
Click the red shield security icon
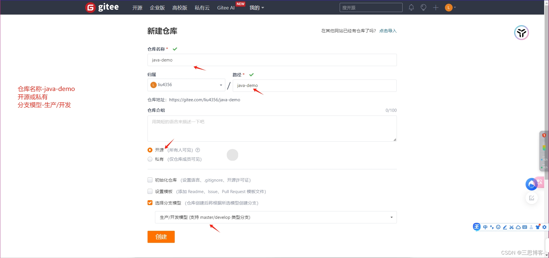(x=544, y=135)
